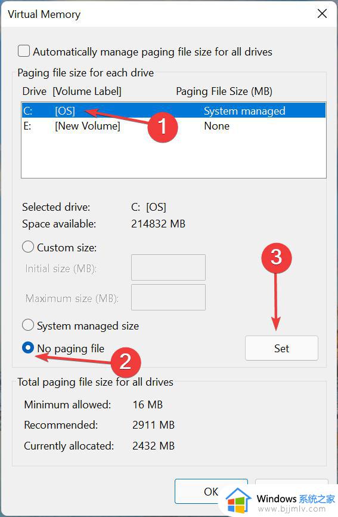
Task: Click the Paging File Size (MB) header
Action: 224,91
